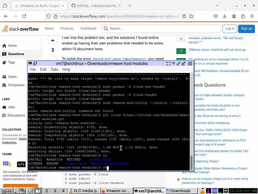Bookmark this page with the star icon
Screen dimensions: 258x194
(x=191, y=16)
